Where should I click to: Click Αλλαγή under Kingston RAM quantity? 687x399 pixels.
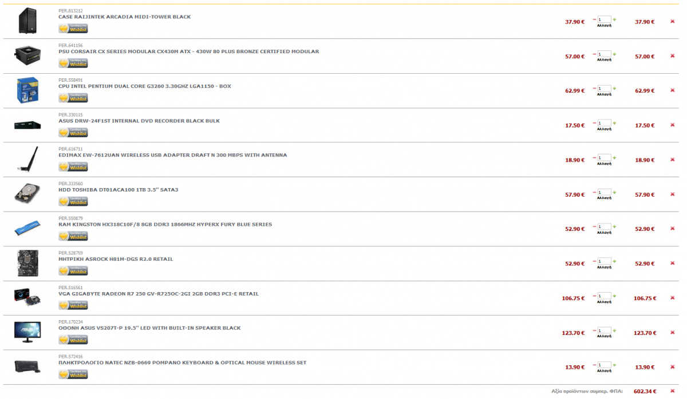604,233
